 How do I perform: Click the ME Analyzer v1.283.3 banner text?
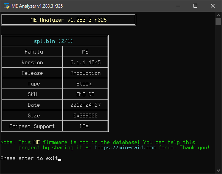tap(68, 20)
